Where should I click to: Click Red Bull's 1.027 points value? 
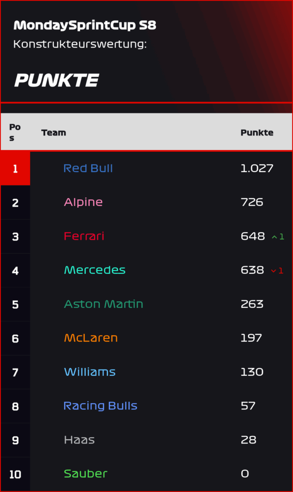click(257, 169)
